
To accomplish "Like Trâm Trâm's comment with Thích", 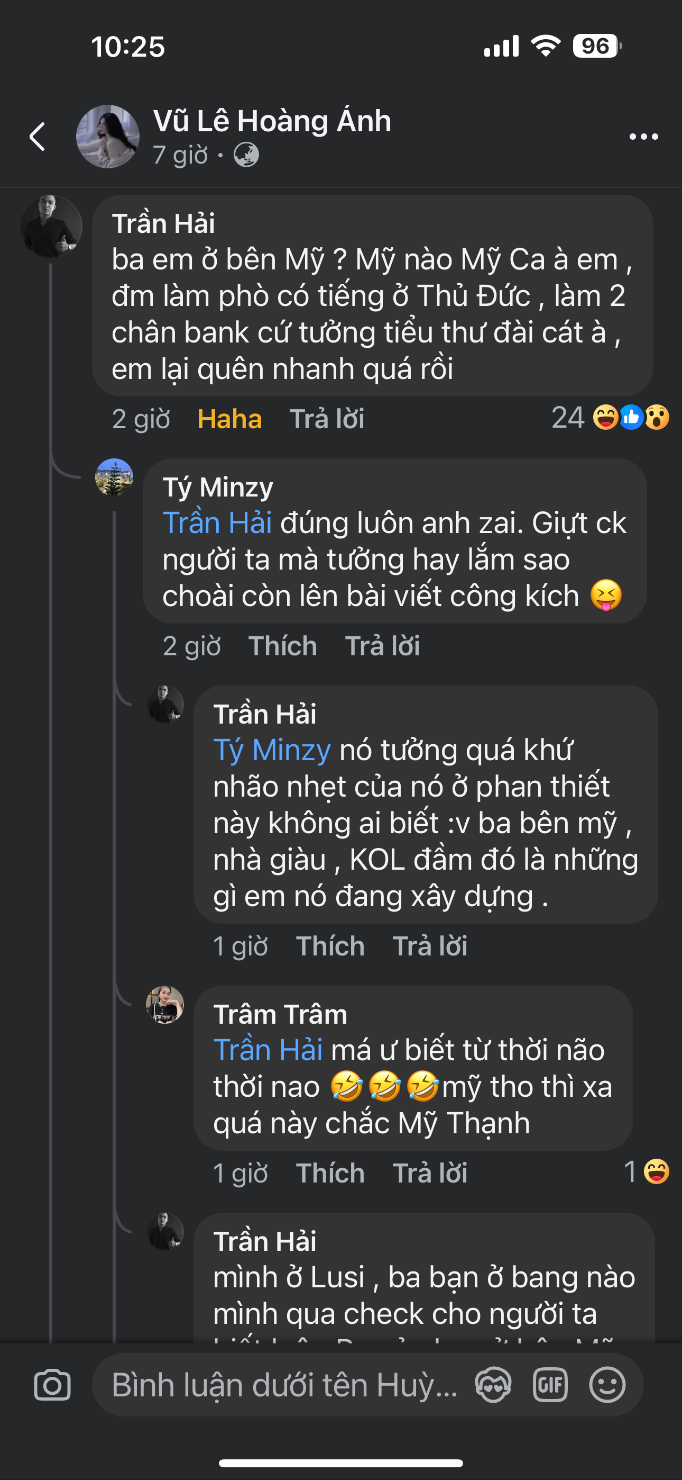I will 330,1172.
